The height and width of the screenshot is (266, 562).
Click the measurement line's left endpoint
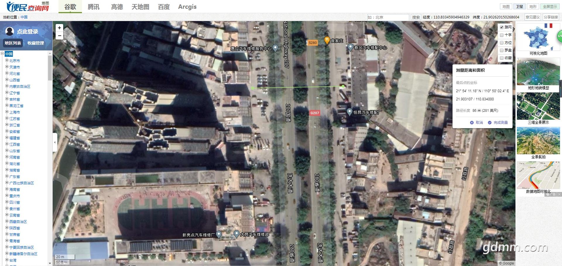tap(253, 88)
